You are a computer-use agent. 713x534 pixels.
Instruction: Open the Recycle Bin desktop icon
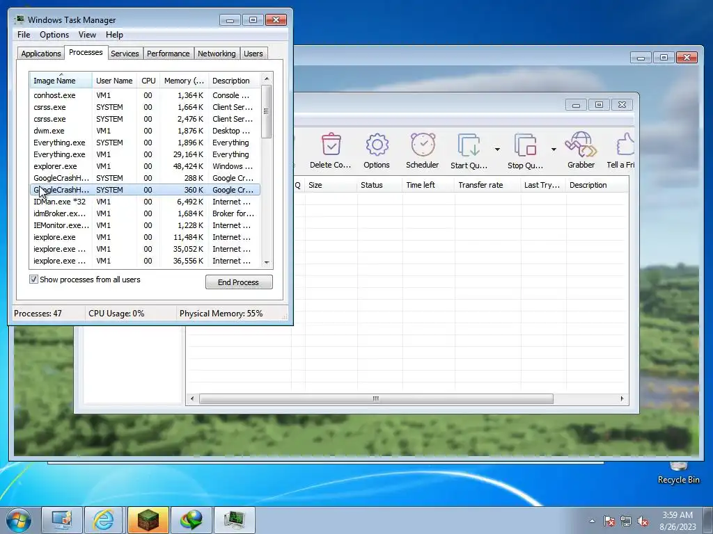(678, 472)
